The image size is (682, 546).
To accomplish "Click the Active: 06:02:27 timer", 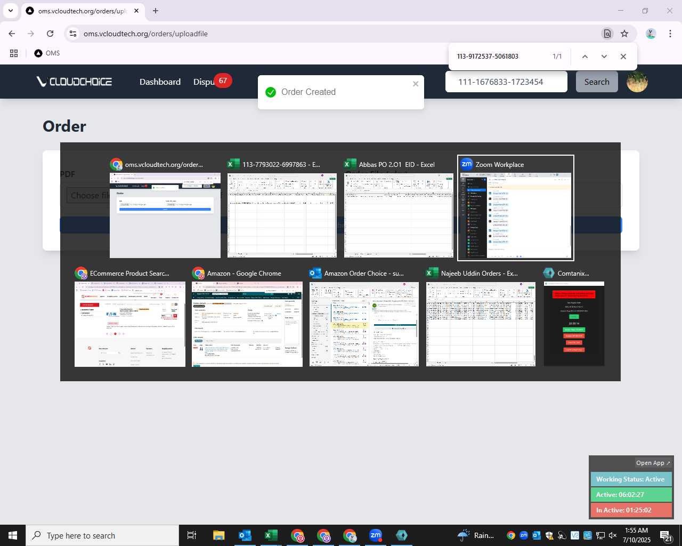I will coord(631,495).
